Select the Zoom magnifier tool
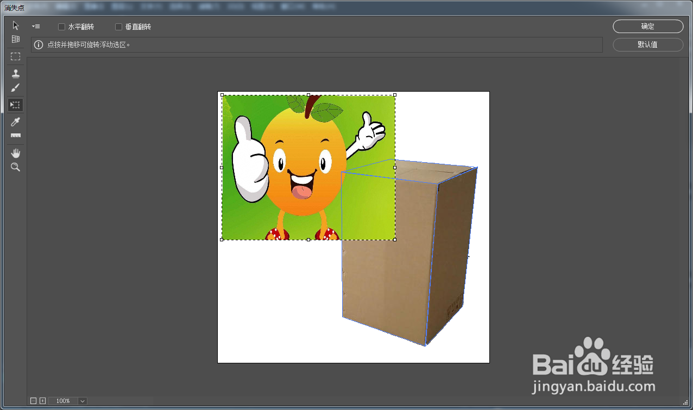The height and width of the screenshot is (410, 693). (x=16, y=167)
